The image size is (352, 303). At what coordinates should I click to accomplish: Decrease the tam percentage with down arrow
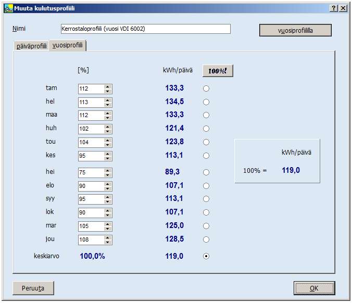coord(108,91)
